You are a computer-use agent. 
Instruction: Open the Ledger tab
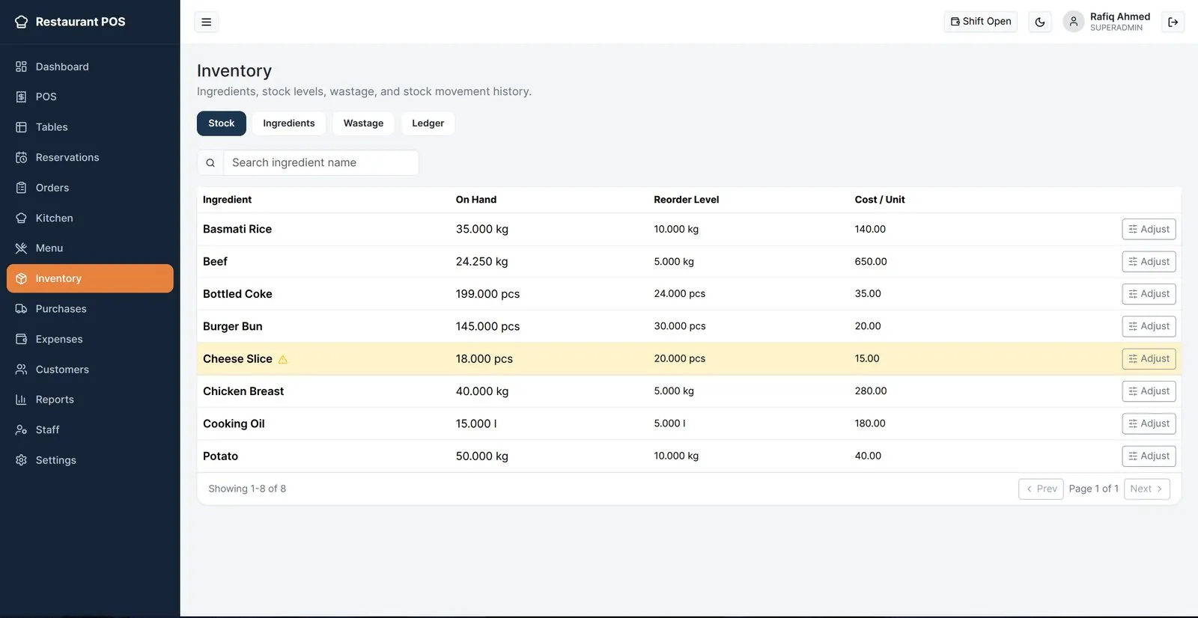coord(428,123)
